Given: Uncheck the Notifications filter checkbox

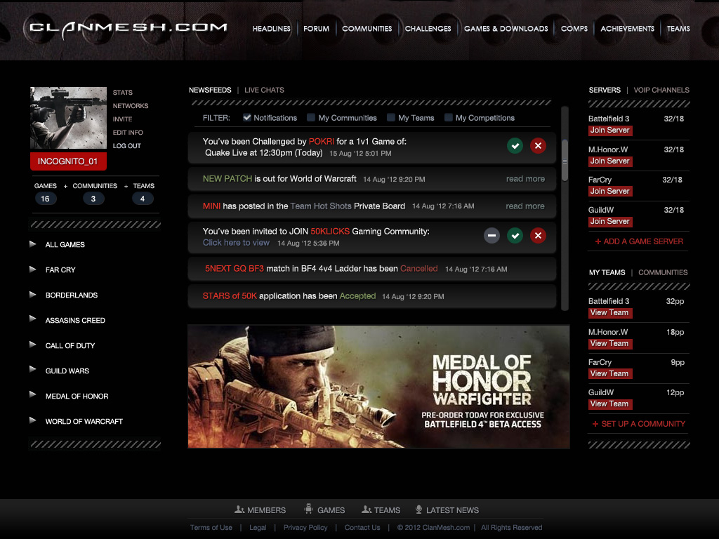Looking at the screenshot, I should click(247, 118).
